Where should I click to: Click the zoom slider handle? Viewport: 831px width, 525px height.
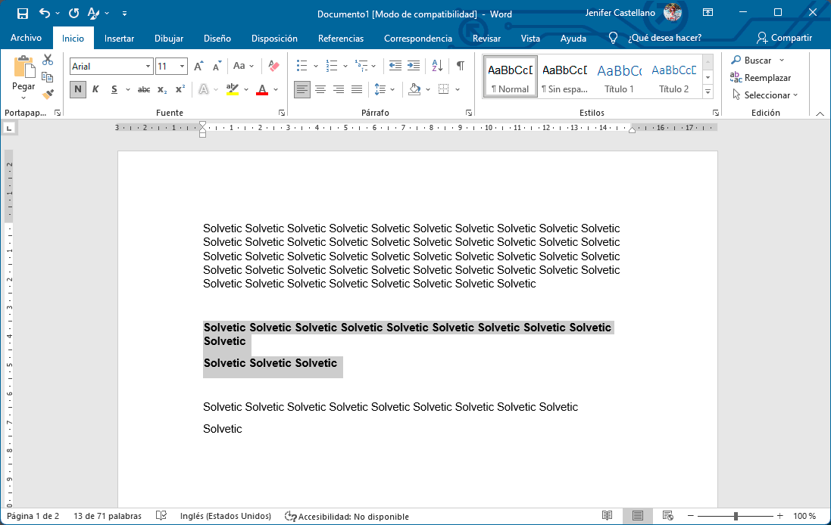[736, 515]
